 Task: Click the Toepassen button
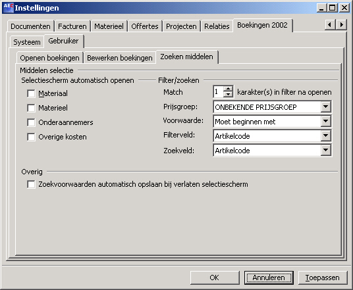[323, 278]
